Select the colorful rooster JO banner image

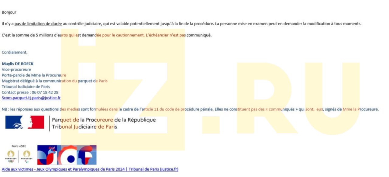(x=67, y=155)
